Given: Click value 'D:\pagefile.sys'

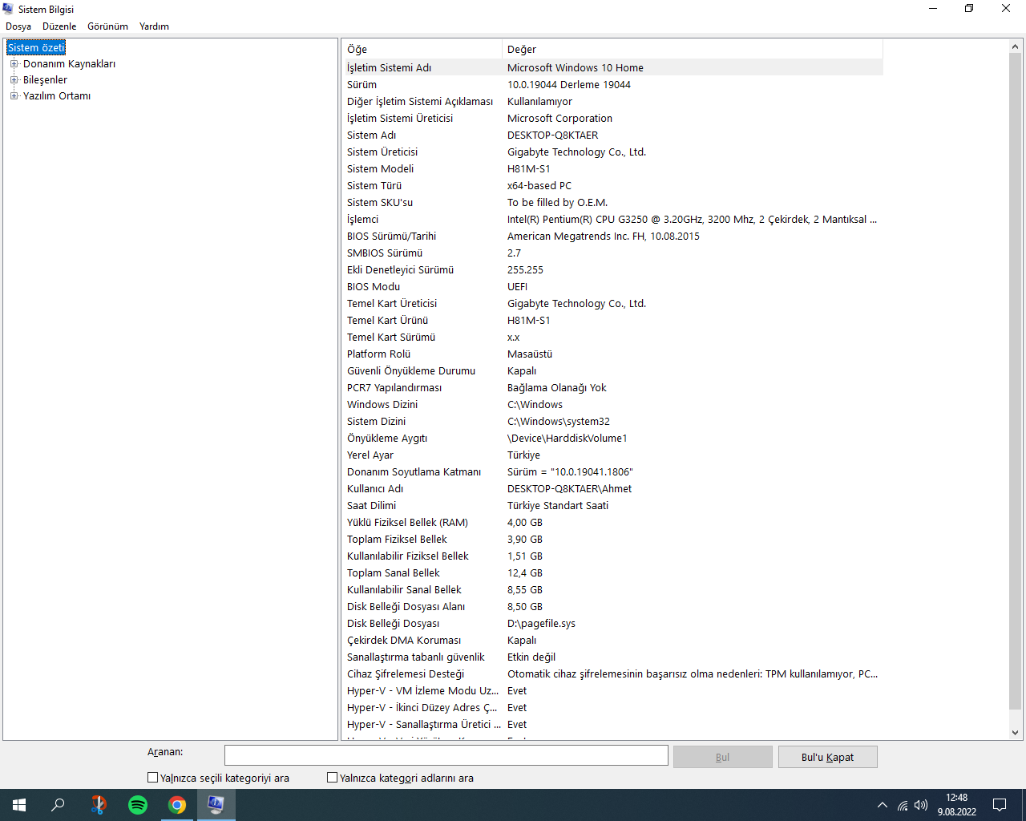Looking at the screenshot, I should click(x=542, y=624).
